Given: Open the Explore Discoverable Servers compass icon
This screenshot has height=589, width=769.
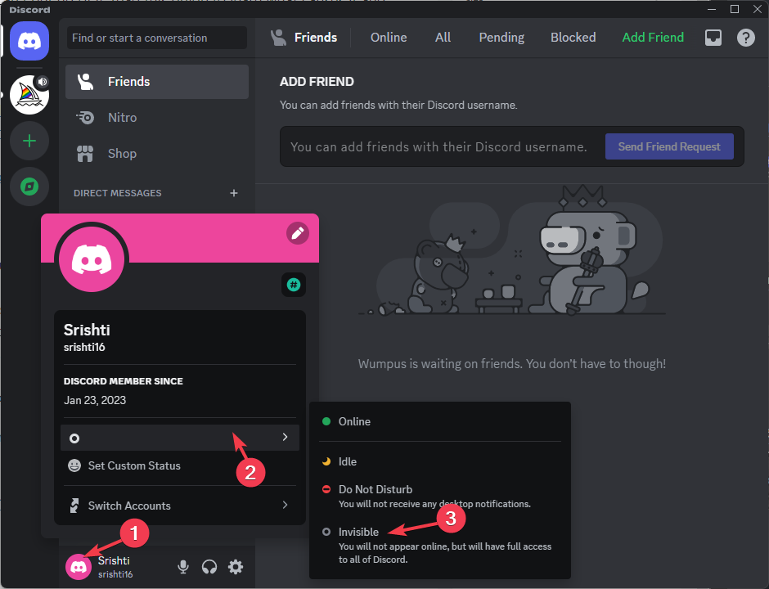Looking at the screenshot, I should click(29, 187).
